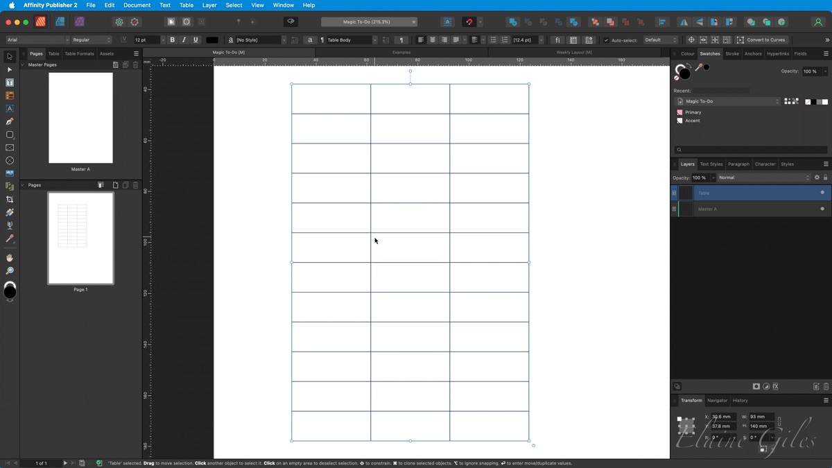Select the Colour Picker tool
Viewport: 832px width, 468px height.
10,239
